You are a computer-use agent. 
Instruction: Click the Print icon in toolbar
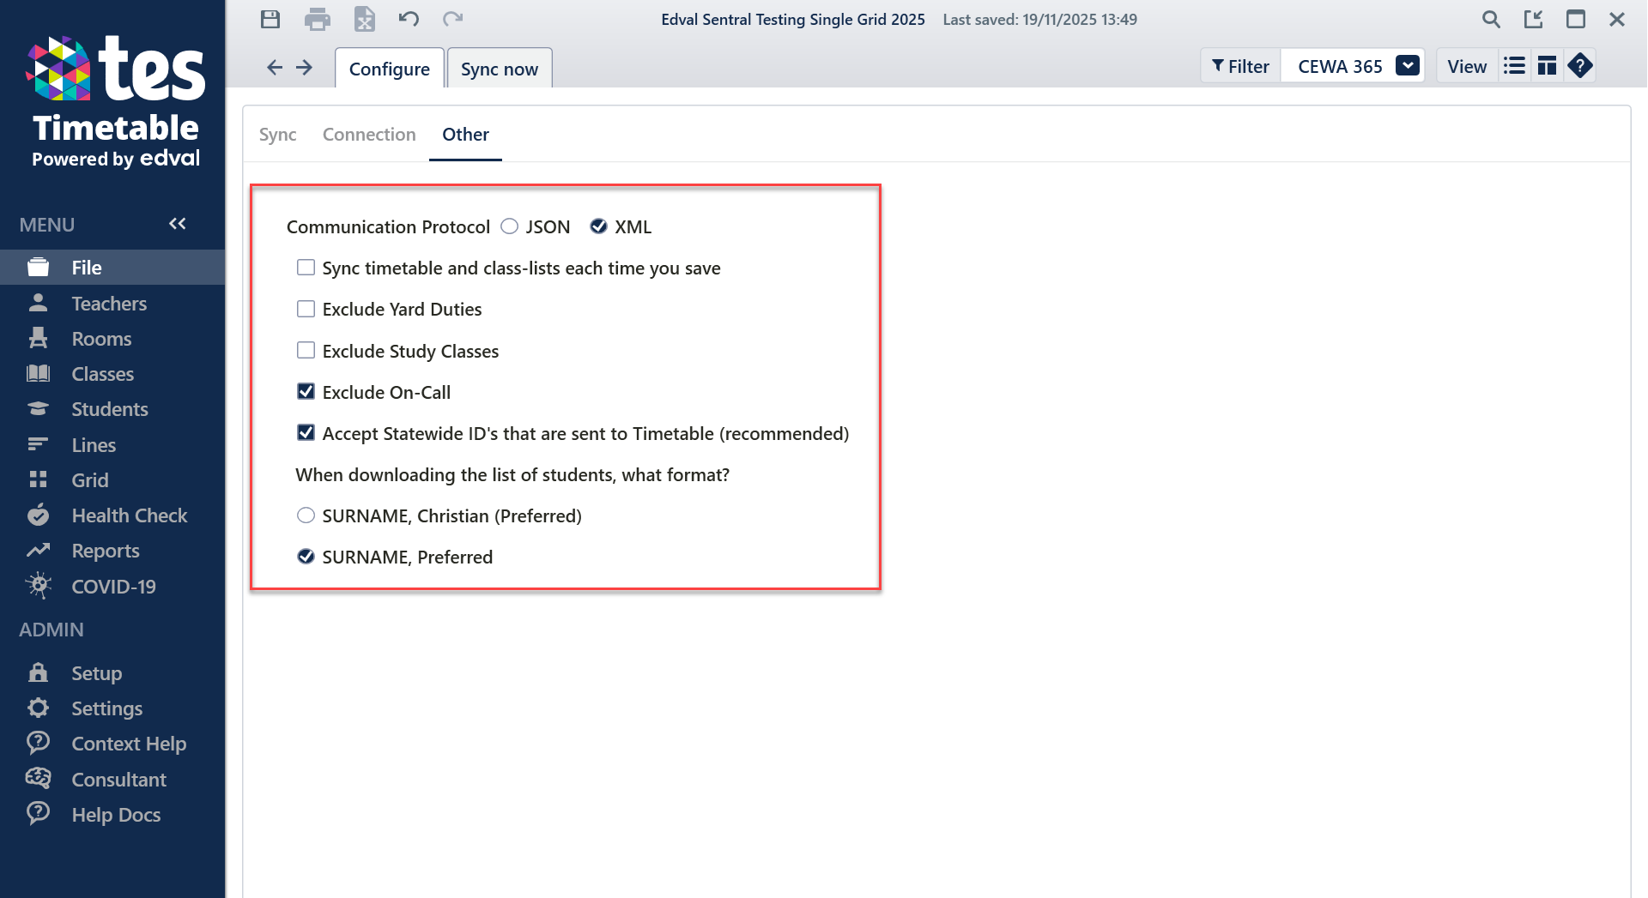[318, 19]
